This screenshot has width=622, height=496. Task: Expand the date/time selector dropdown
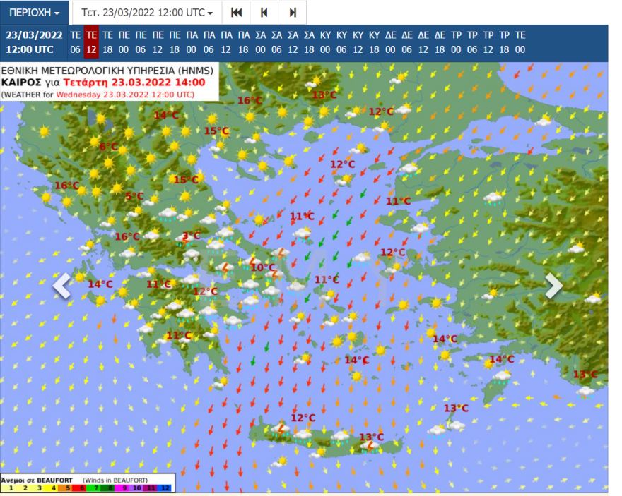click(147, 13)
